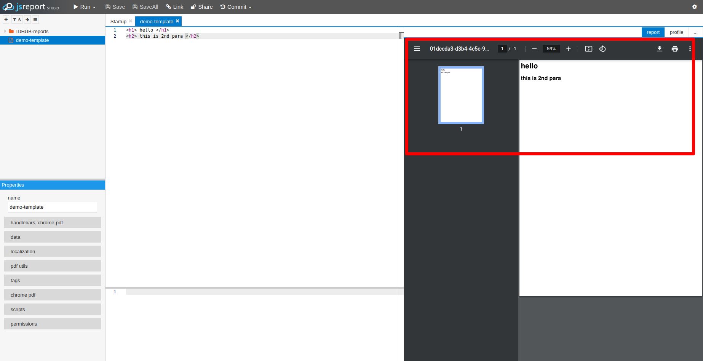Open the entity tree filter

pyautogui.click(x=17, y=19)
